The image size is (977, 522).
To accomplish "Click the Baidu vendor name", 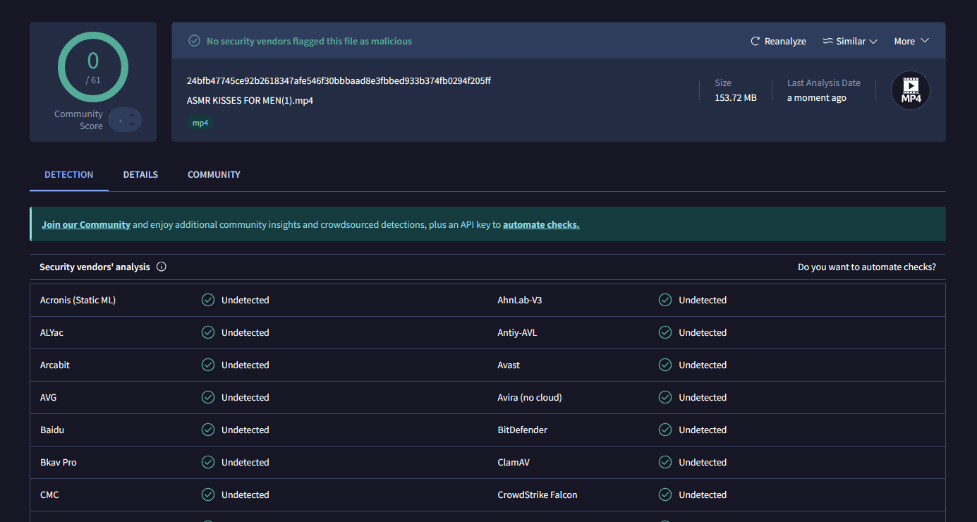I will click(x=52, y=430).
